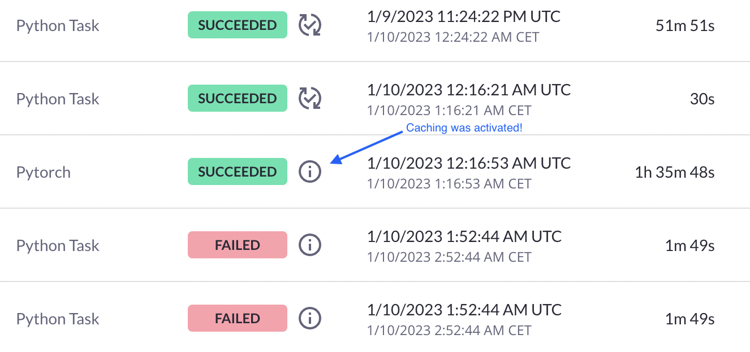Click the info icon on the last failed task row
The width and height of the screenshot is (750, 352).
(309, 318)
